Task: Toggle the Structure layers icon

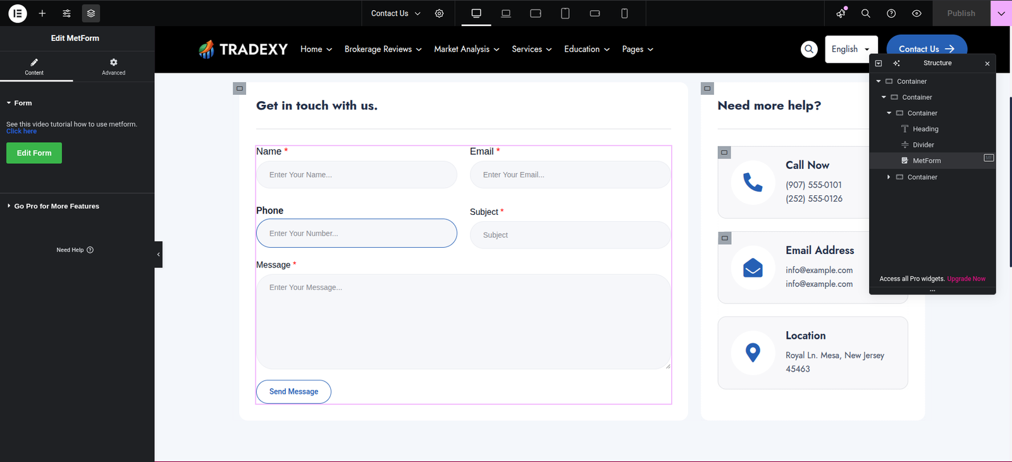Action: pyautogui.click(x=91, y=13)
